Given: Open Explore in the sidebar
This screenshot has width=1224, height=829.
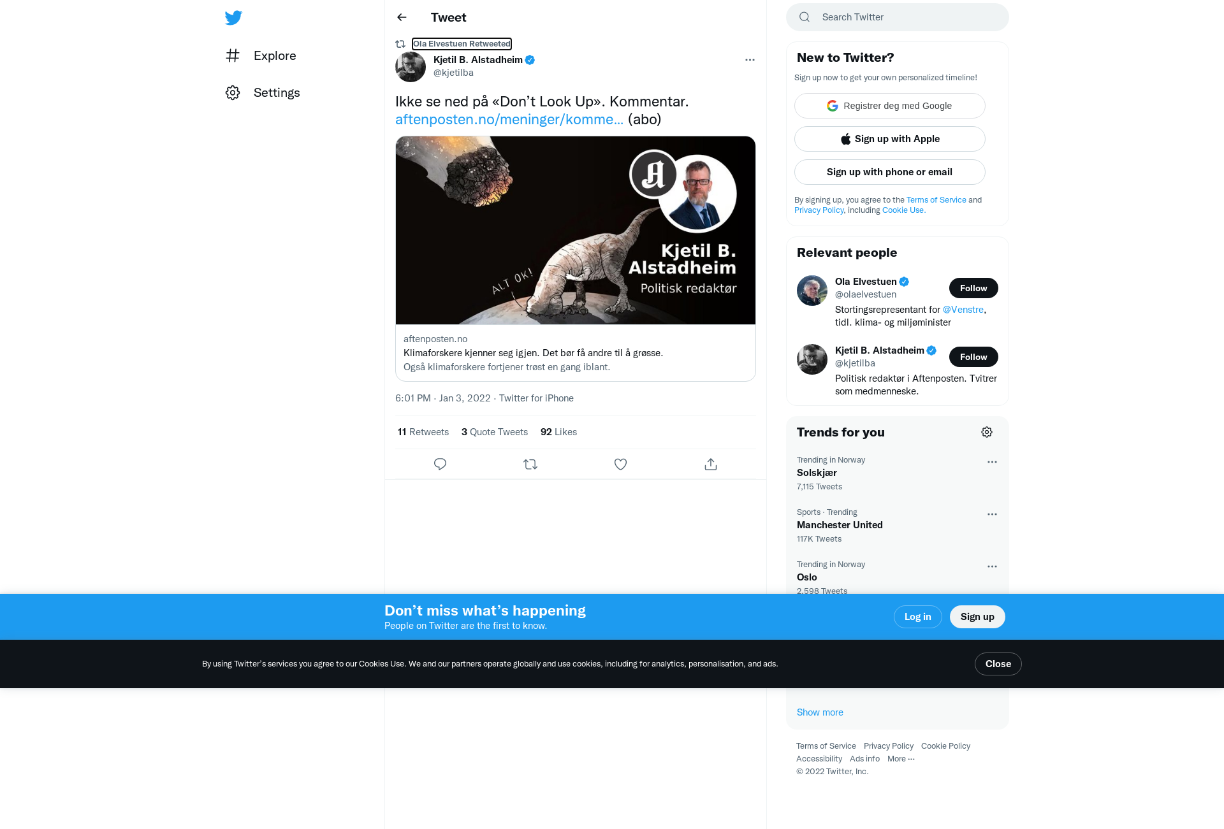Looking at the screenshot, I should pos(261,56).
